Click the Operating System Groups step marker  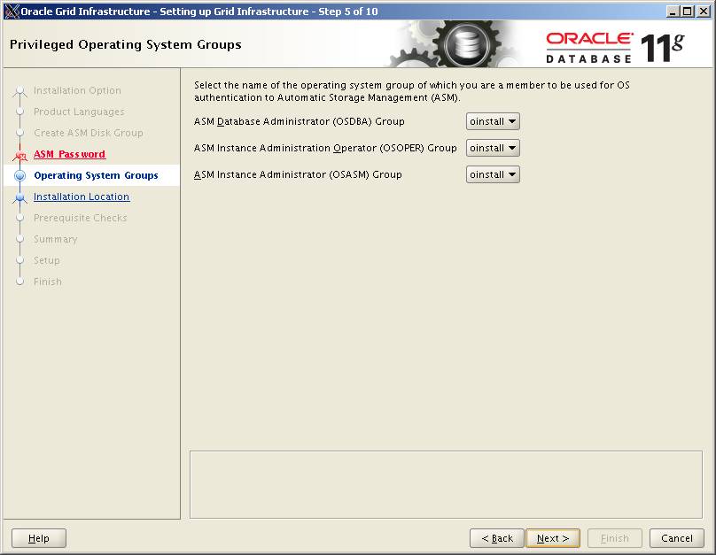(20, 175)
